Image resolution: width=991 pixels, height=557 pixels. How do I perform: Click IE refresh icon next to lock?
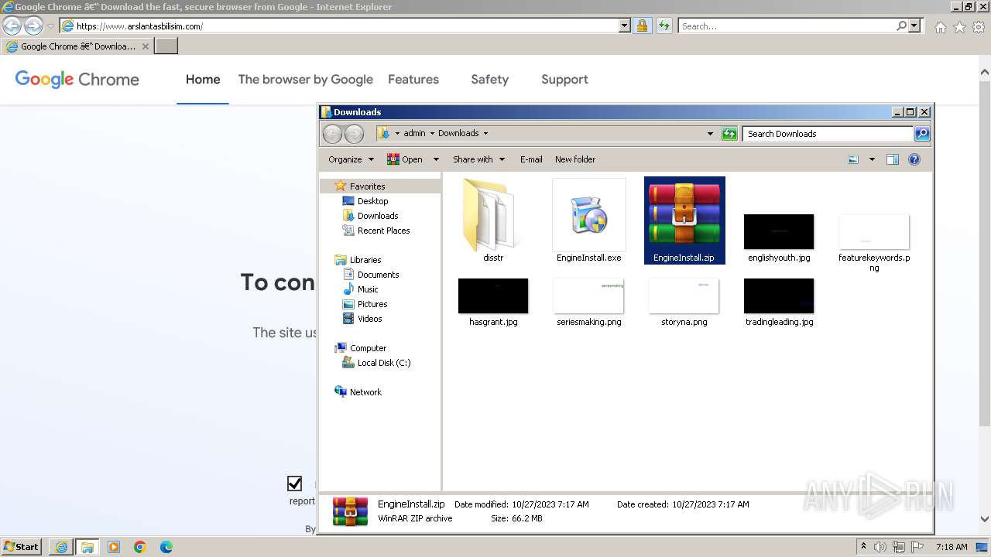point(664,26)
